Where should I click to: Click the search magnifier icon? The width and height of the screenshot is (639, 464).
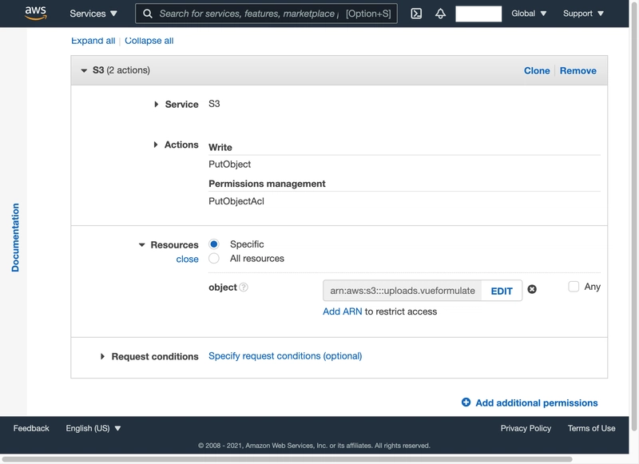[x=148, y=14]
